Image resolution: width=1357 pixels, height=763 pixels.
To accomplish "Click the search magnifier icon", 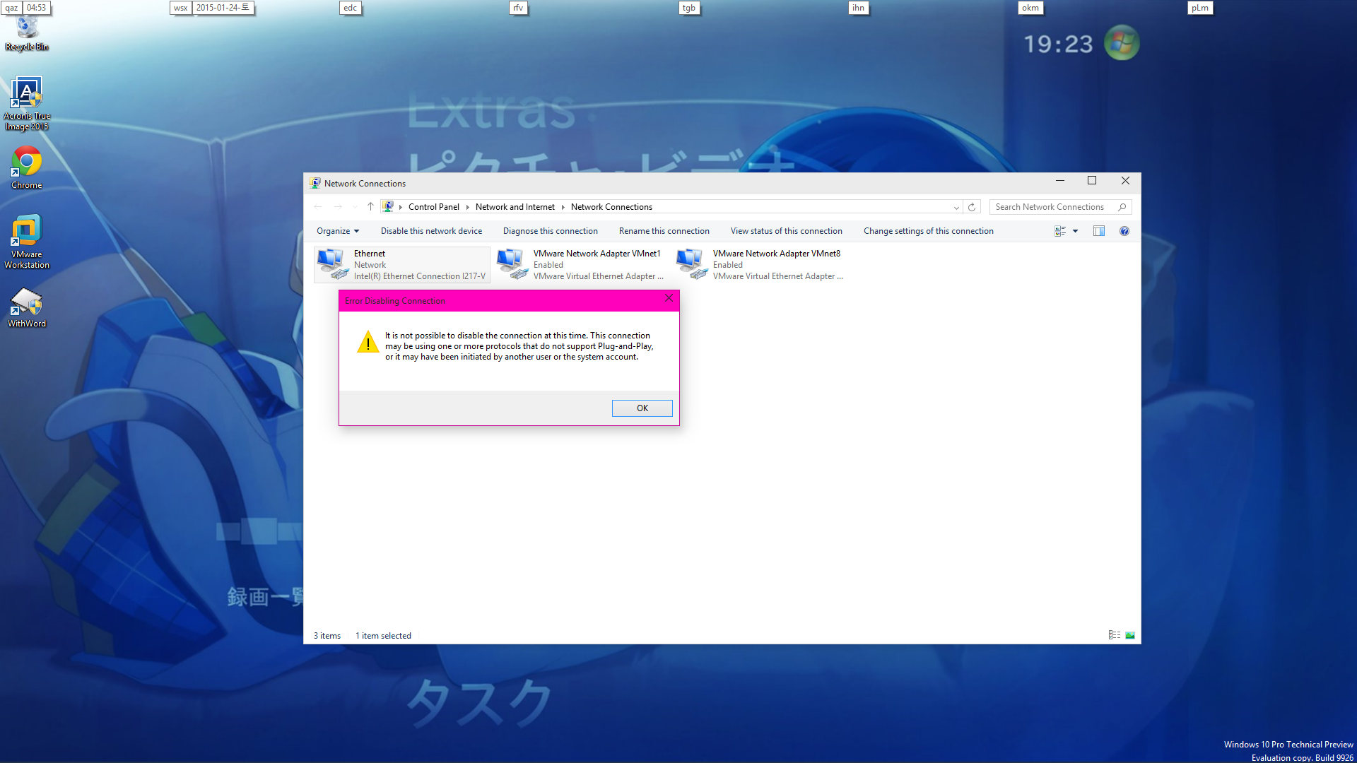I will 1122,207.
